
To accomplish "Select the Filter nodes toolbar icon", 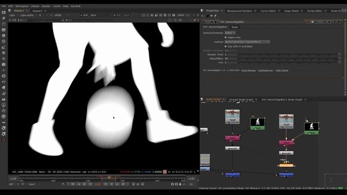I will (x=4, y=41).
